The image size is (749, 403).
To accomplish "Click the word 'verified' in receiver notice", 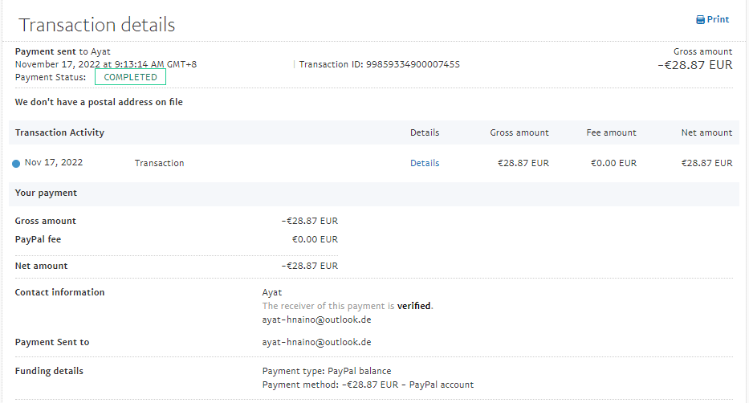I will coord(413,306).
